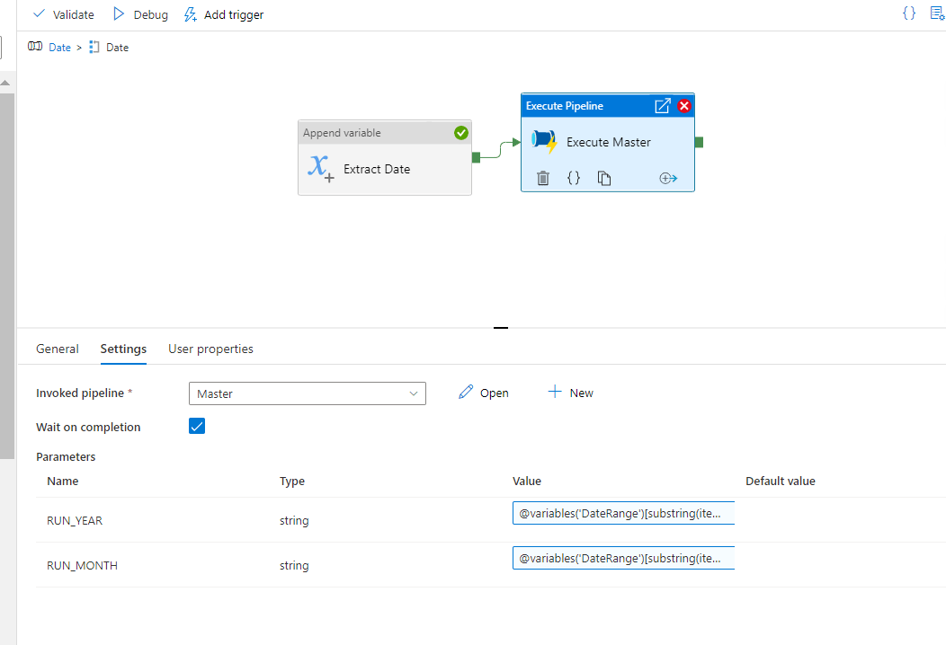946x645 pixels.
Task: Open the Invoked pipeline dropdown
Action: pyautogui.click(x=414, y=393)
